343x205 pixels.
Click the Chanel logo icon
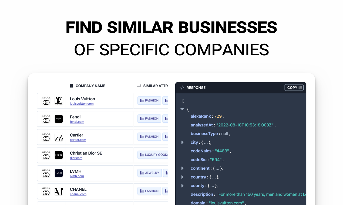coord(59,191)
